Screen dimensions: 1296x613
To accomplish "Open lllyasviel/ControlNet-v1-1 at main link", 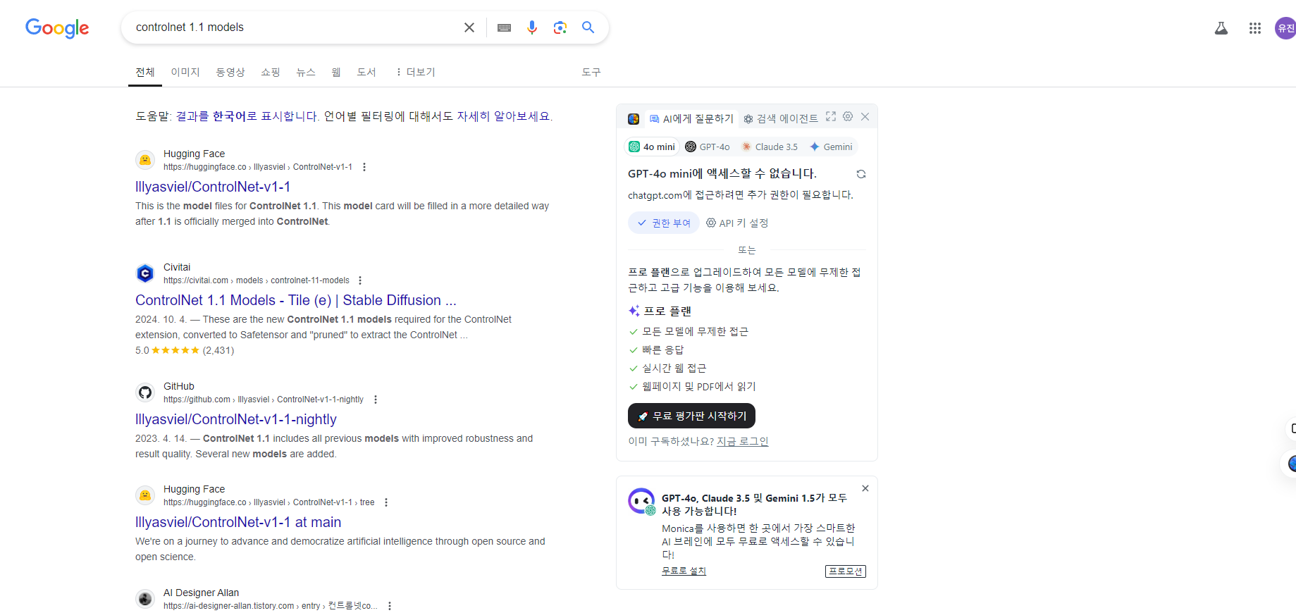I will (x=238, y=522).
